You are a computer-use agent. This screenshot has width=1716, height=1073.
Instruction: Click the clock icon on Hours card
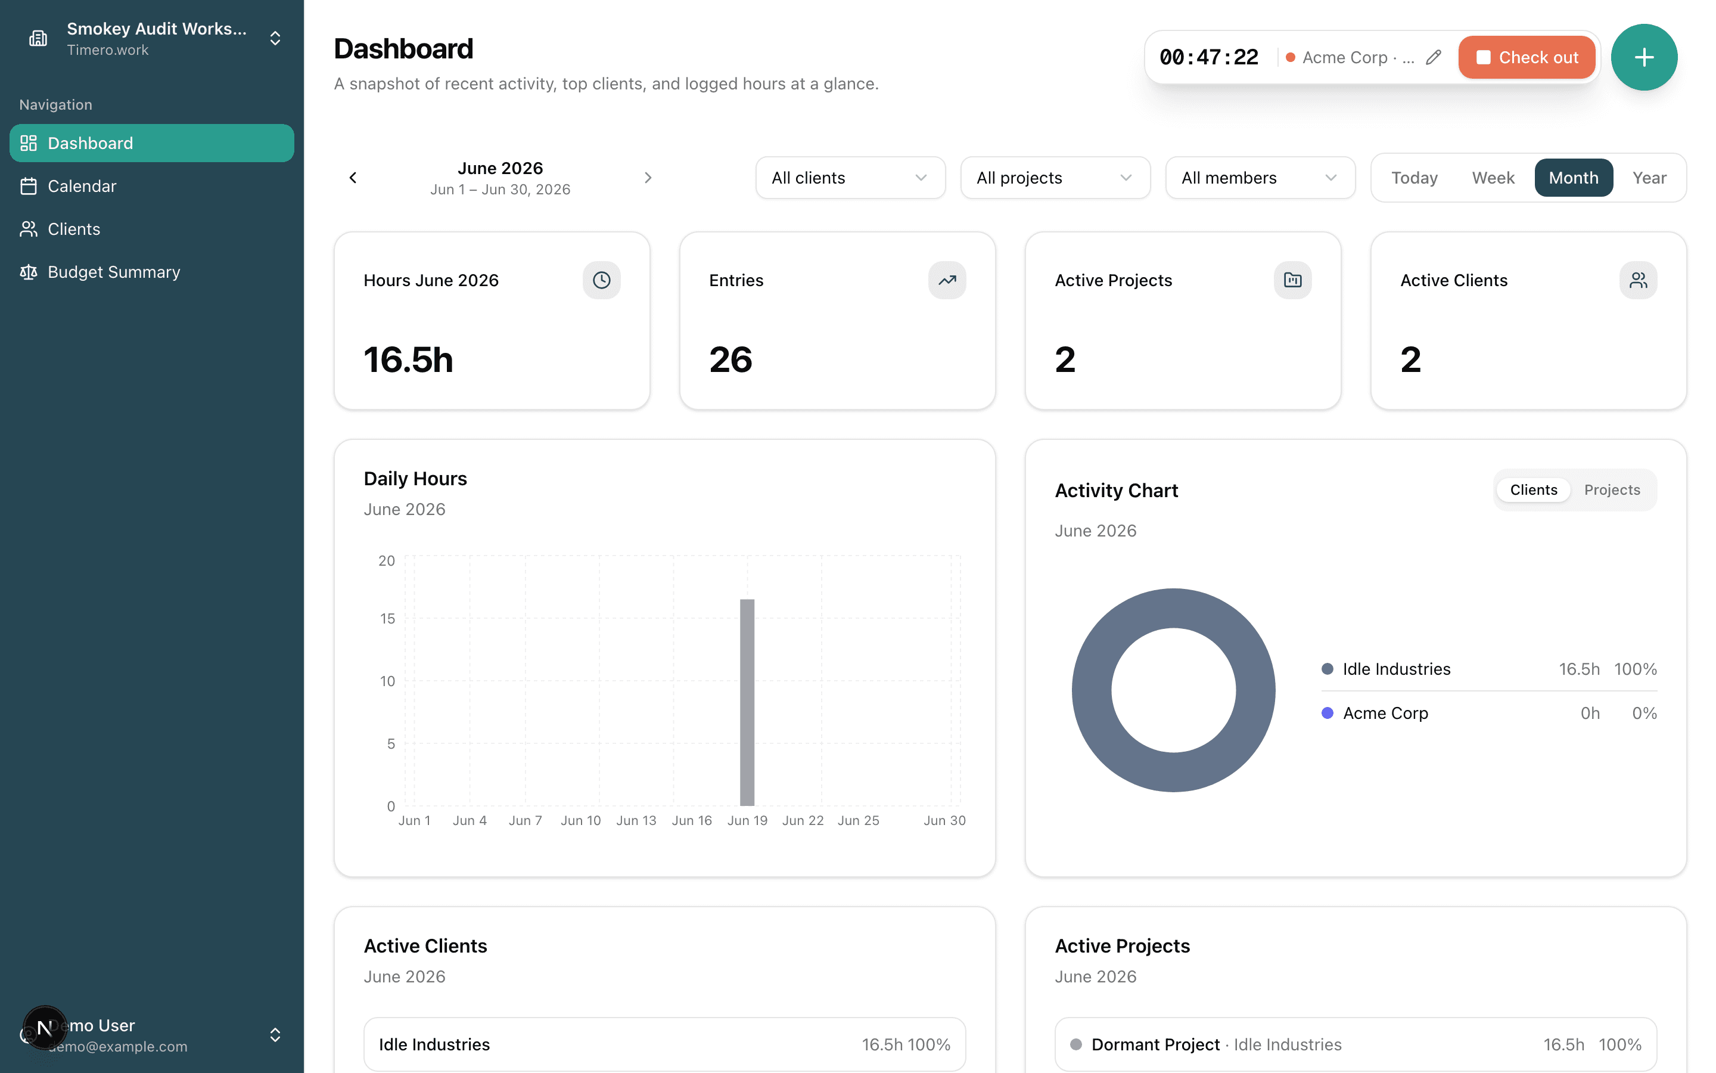click(601, 280)
